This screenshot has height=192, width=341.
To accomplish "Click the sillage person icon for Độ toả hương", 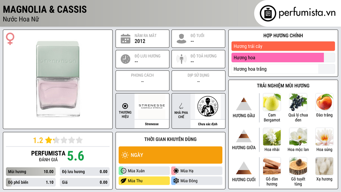I will click(x=181, y=59).
